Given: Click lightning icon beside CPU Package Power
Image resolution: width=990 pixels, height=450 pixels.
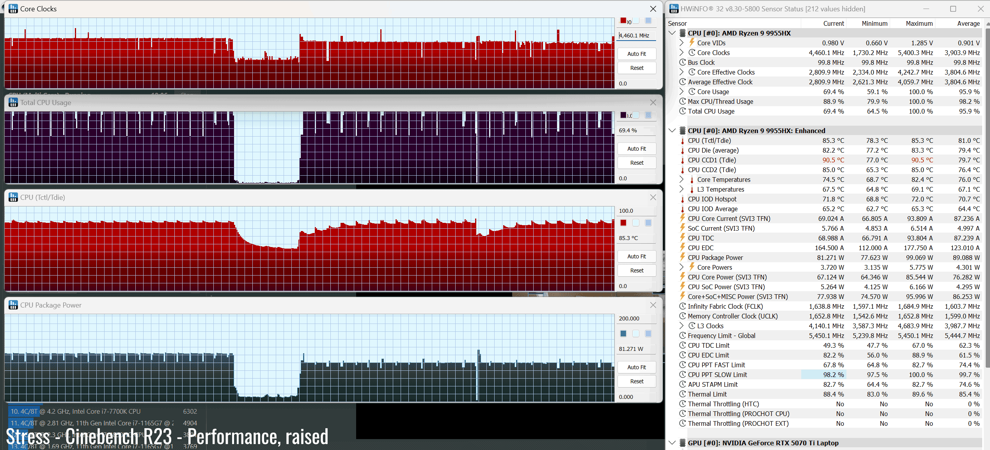Looking at the screenshot, I should tap(682, 257).
